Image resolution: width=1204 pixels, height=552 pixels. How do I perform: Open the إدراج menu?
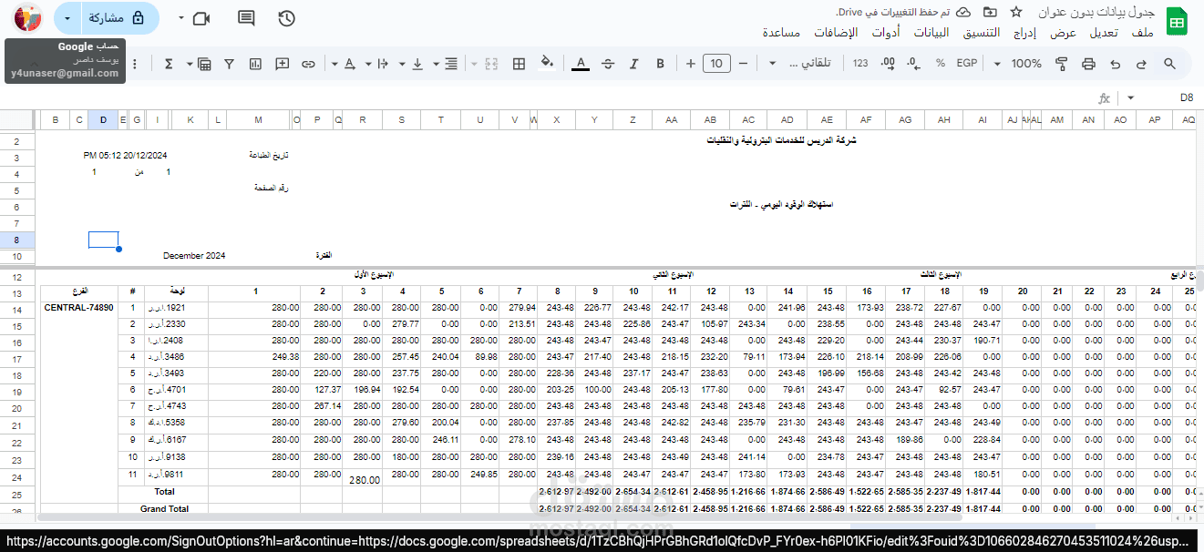(1026, 33)
